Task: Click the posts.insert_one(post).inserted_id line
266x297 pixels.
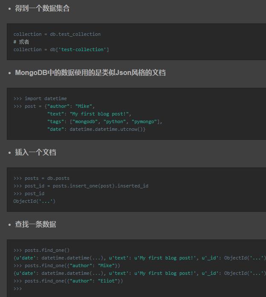Action: click(81, 186)
